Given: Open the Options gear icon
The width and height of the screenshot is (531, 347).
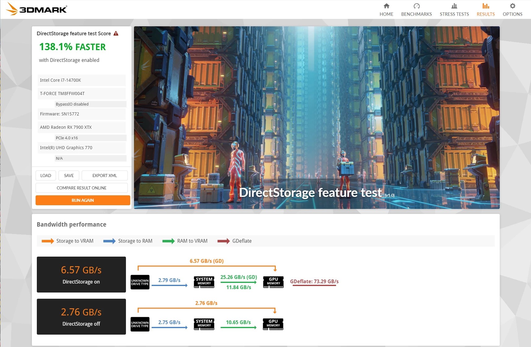Looking at the screenshot, I should pyautogui.click(x=512, y=6).
